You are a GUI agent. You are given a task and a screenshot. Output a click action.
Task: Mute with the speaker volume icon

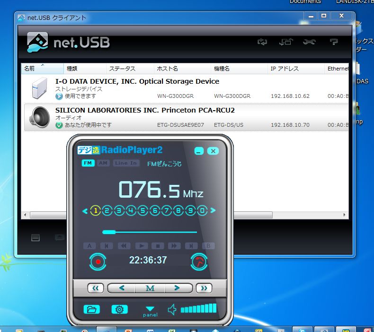(172, 310)
